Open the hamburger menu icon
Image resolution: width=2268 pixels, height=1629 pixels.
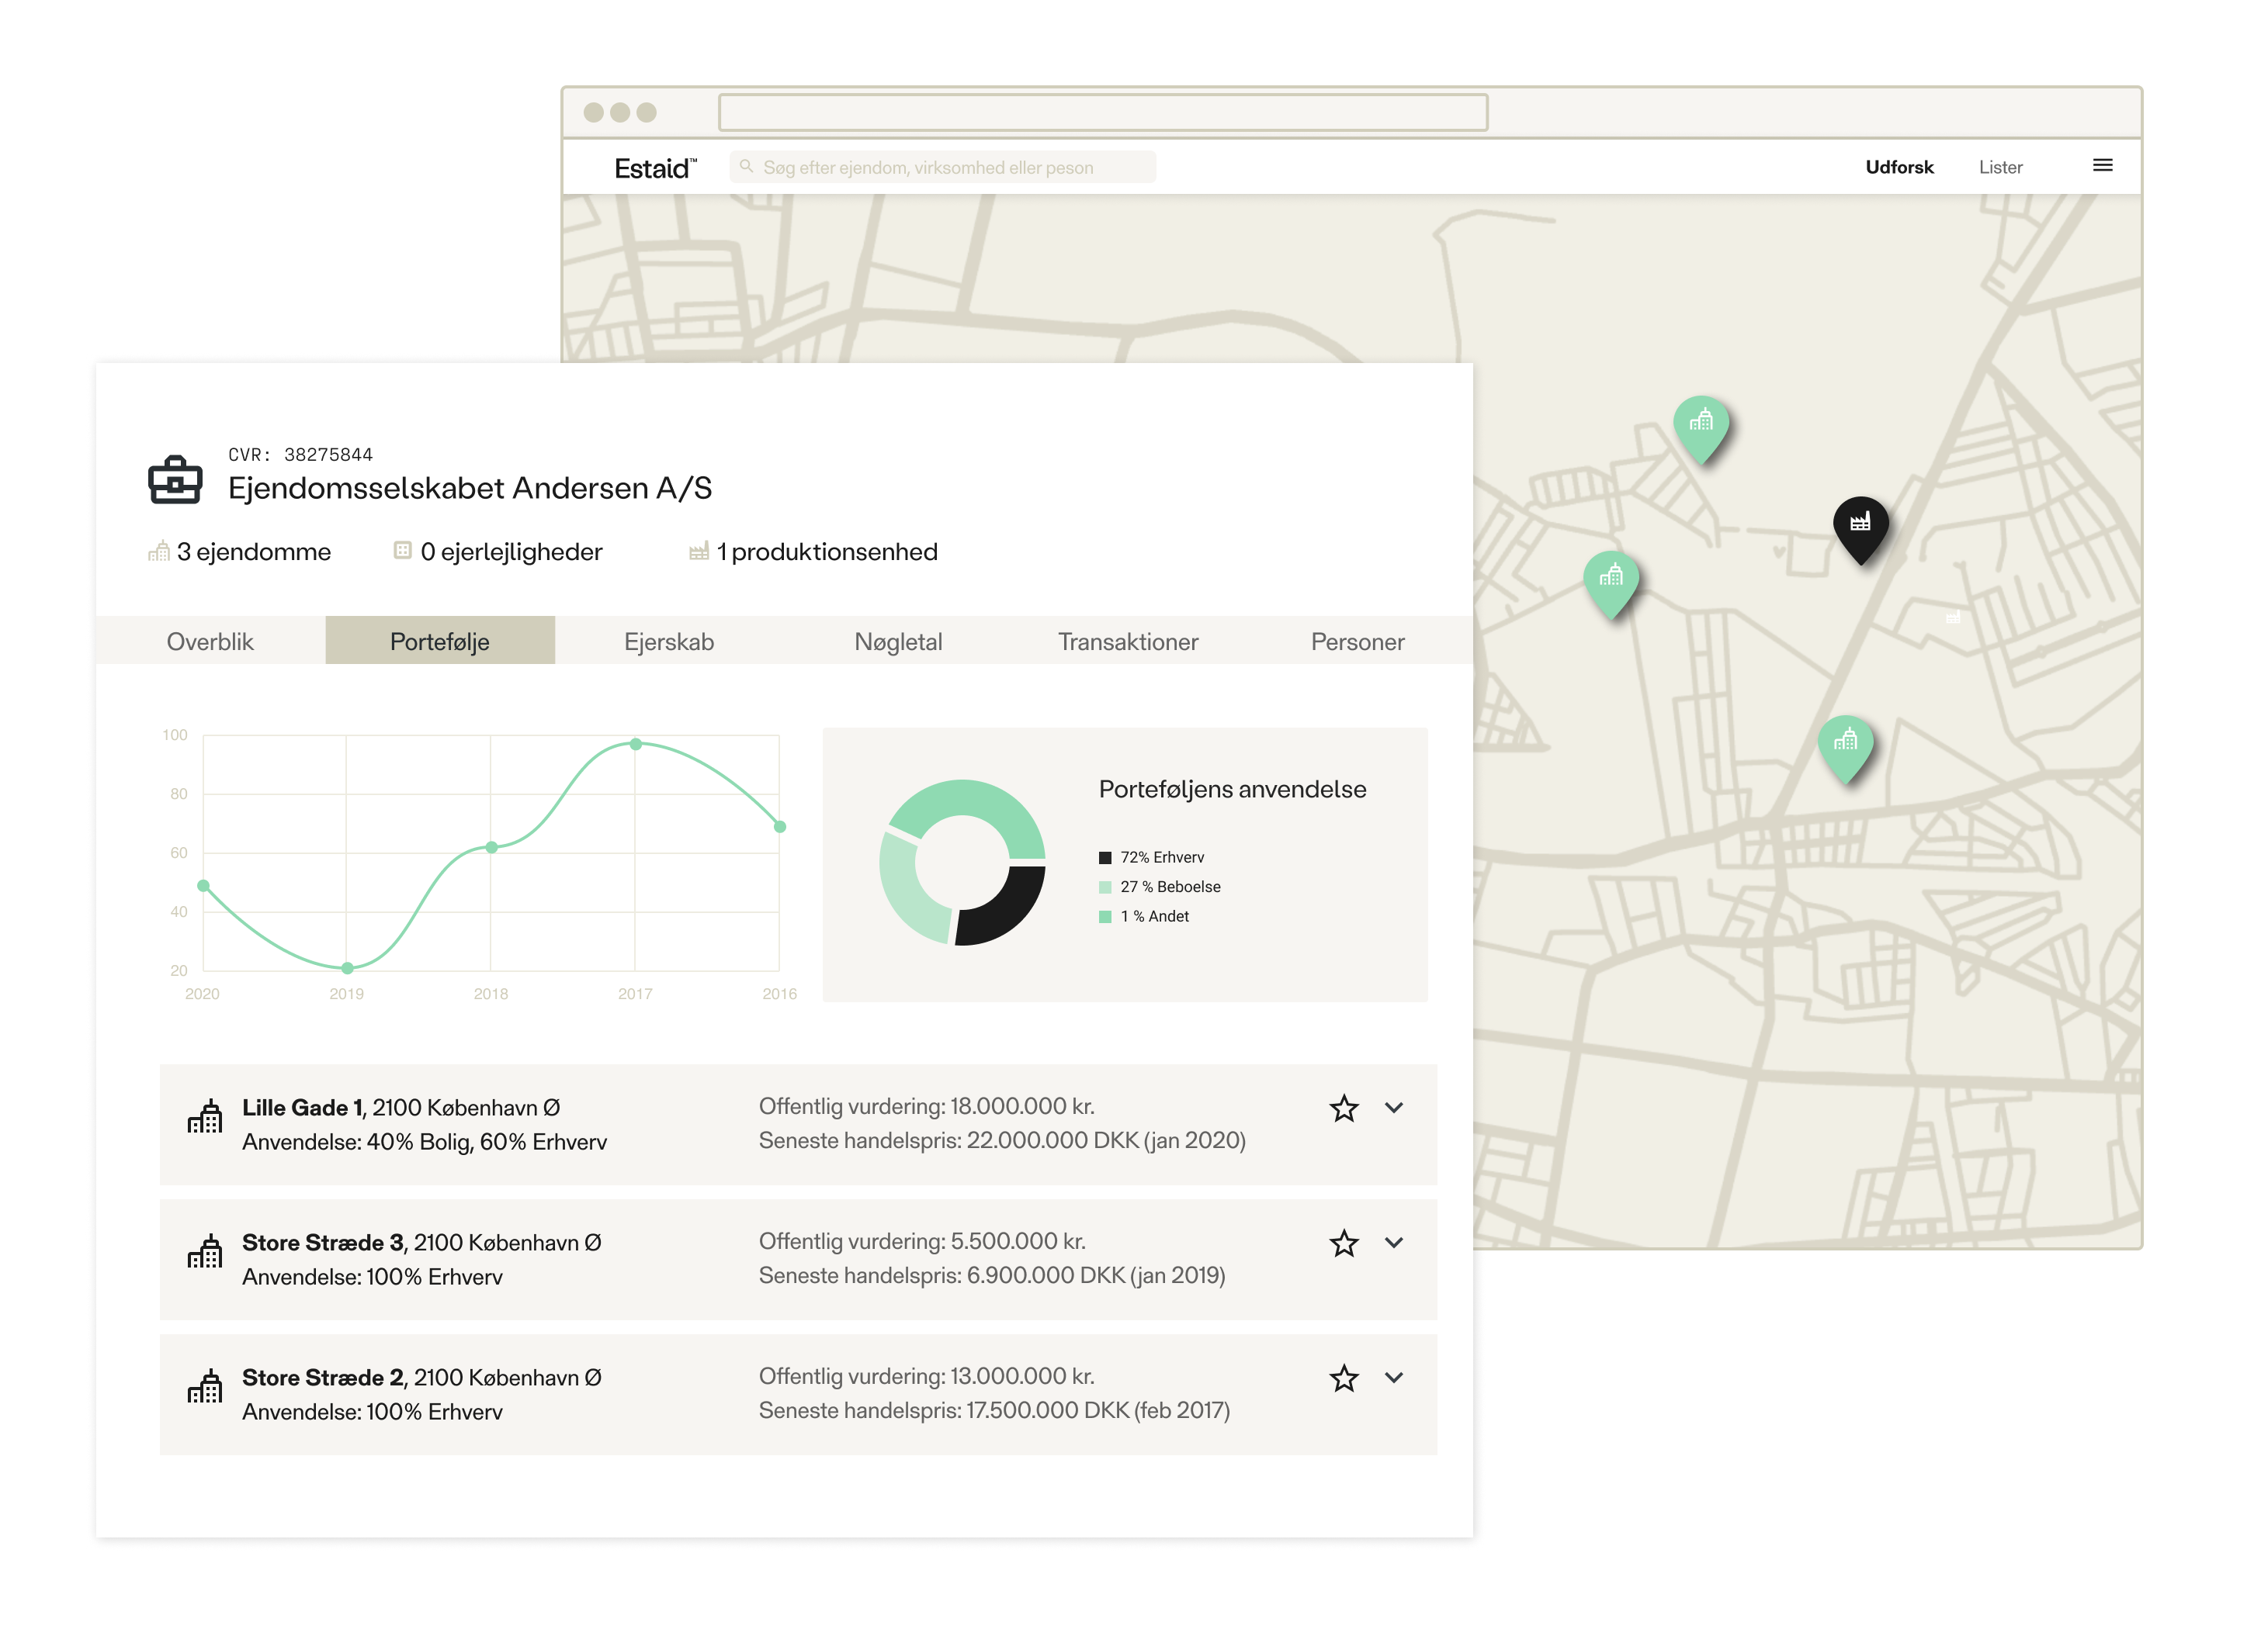pyautogui.click(x=2102, y=166)
